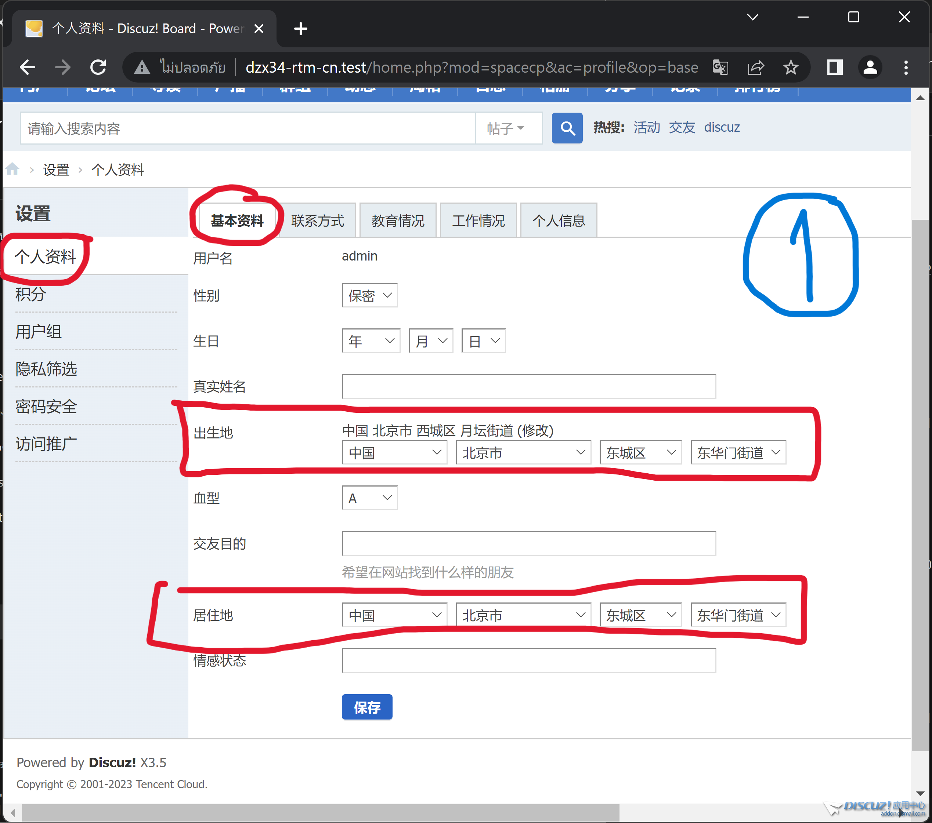This screenshot has width=932, height=823.
Task: Toggle the browser side panel icon
Action: [x=834, y=68]
